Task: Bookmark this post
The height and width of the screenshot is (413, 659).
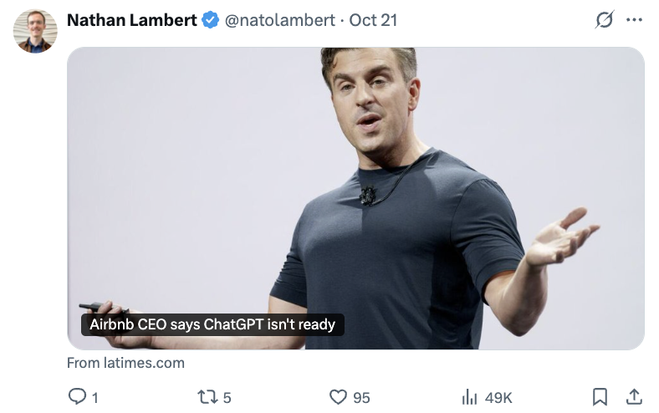Action: (x=600, y=397)
